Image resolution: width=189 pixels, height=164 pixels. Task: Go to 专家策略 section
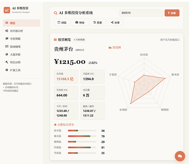coord(22,39)
